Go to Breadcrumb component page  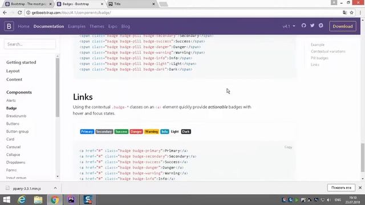point(16,116)
